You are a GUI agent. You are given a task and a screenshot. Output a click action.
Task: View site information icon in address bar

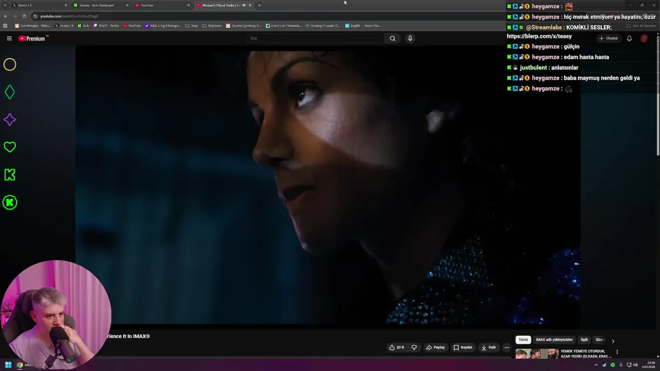click(35, 16)
